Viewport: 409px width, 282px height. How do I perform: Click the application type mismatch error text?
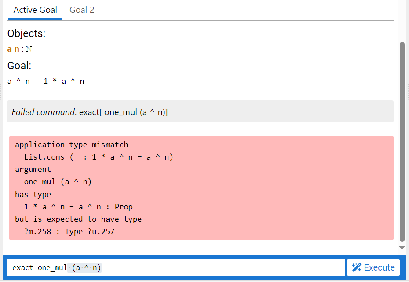click(72, 145)
